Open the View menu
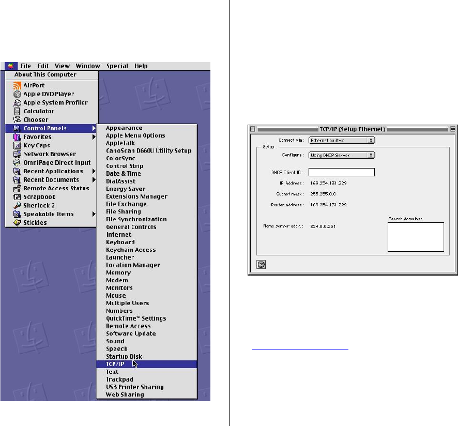 [x=62, y=66]
